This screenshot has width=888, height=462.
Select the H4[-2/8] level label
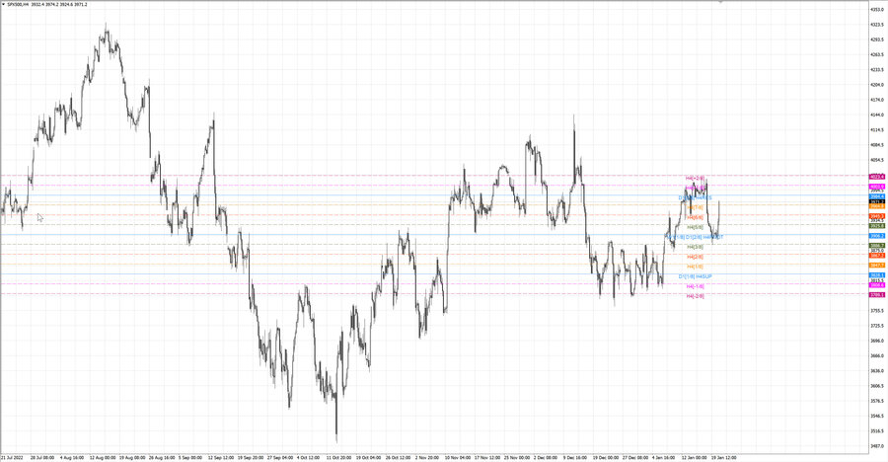(x=696, y=296)
